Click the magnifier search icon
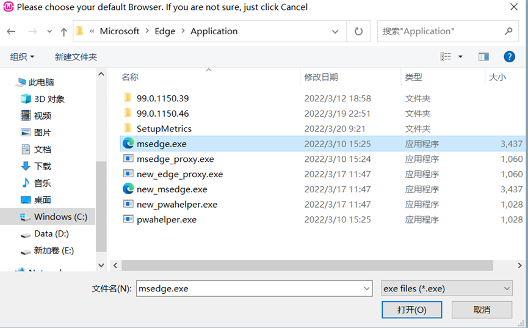 508,31
